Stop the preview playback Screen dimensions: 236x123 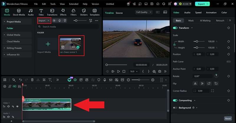pyautogui.click(x=124, y=71)
